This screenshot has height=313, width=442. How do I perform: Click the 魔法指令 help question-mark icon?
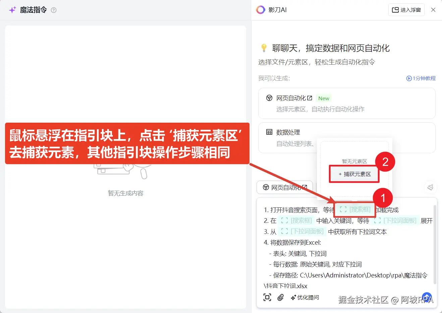tap(54, 10)
